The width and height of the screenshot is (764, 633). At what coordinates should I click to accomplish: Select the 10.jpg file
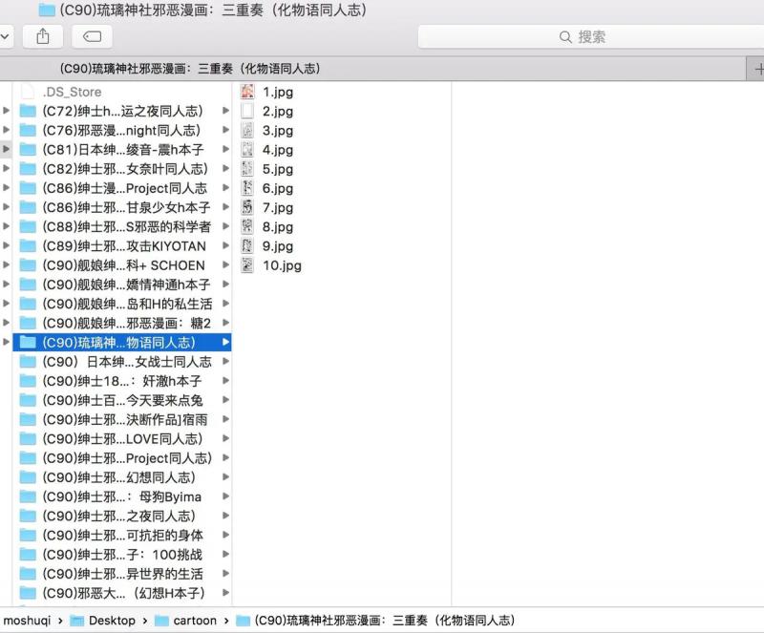pos(280,265)
